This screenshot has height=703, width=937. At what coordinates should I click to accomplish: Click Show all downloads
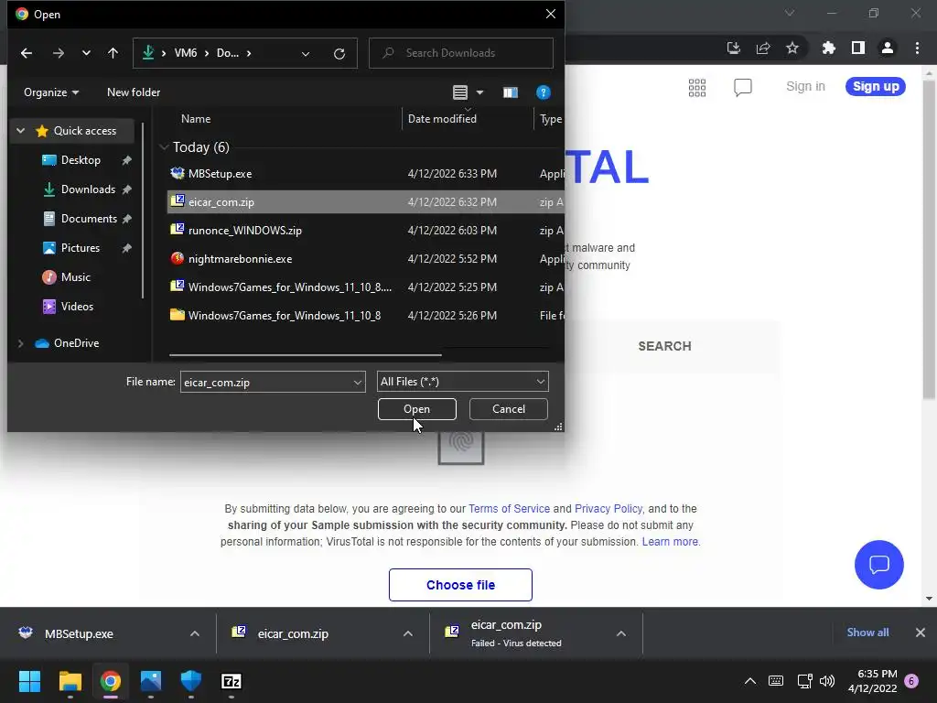click(x=867, y=633)
